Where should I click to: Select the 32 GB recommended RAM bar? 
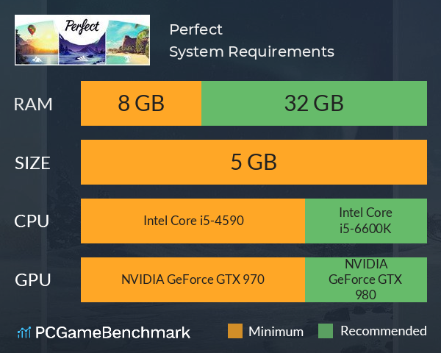click(x=314, y=103)
